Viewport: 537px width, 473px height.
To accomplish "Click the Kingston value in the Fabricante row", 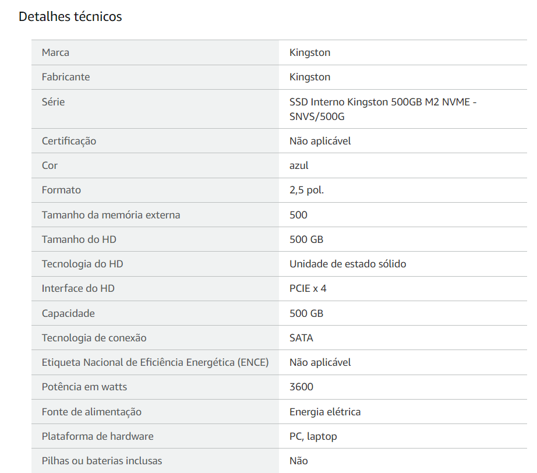I will coord(310,77).
